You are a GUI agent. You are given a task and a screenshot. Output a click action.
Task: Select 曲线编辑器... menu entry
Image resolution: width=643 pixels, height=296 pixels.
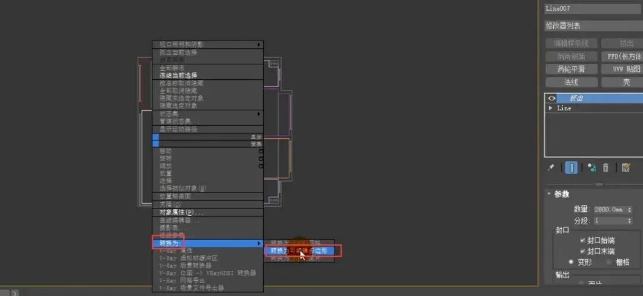click(x=208, y=220)
